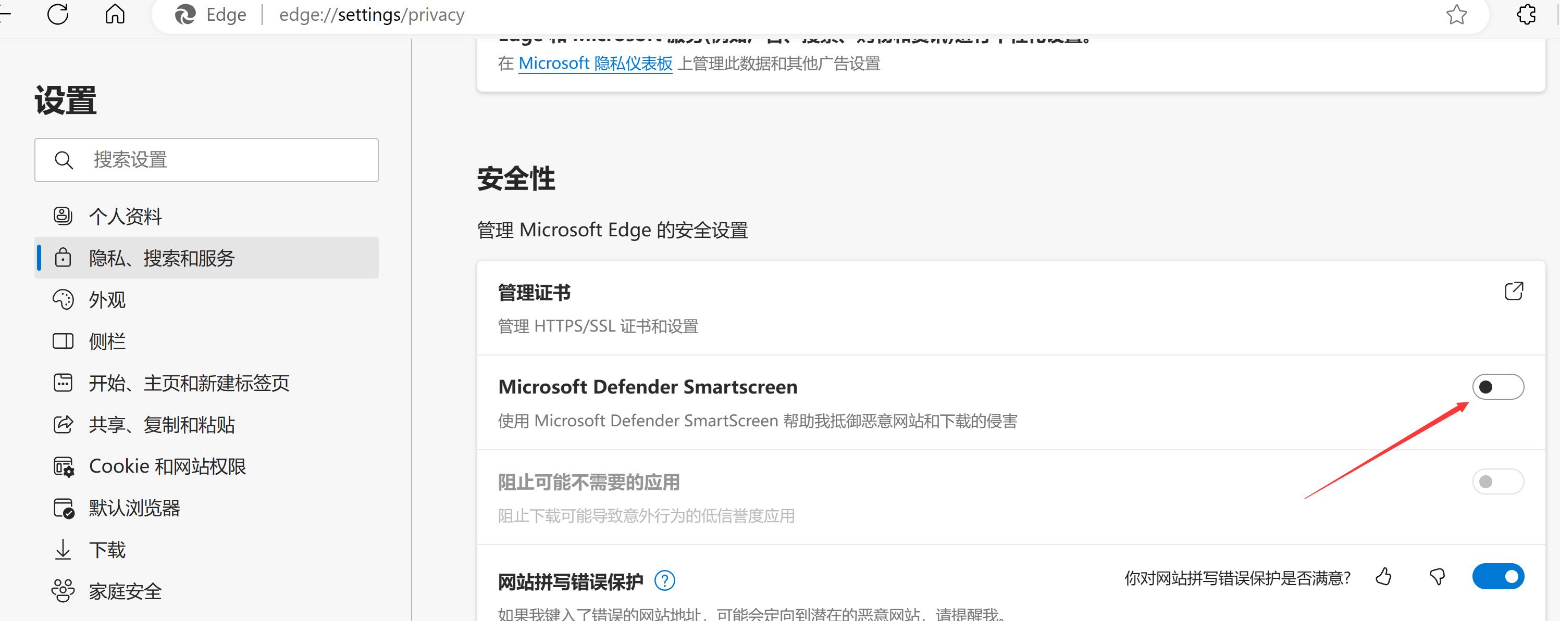Open the Microsoft 隐私仪表板 link
Screen dimensions: 1560x621
(x=596, y=63)
